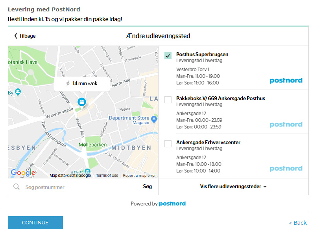This screenshot has height=233, width=321.
Task: Click the Department Store Magasin map label
Action: (x=129, y=120)
